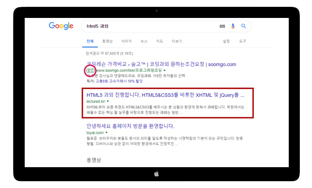Expand dropdown arrow beside lectured.kr/
Screen dimensions: 312x188
pyautogui.click(x=108, y=101)
